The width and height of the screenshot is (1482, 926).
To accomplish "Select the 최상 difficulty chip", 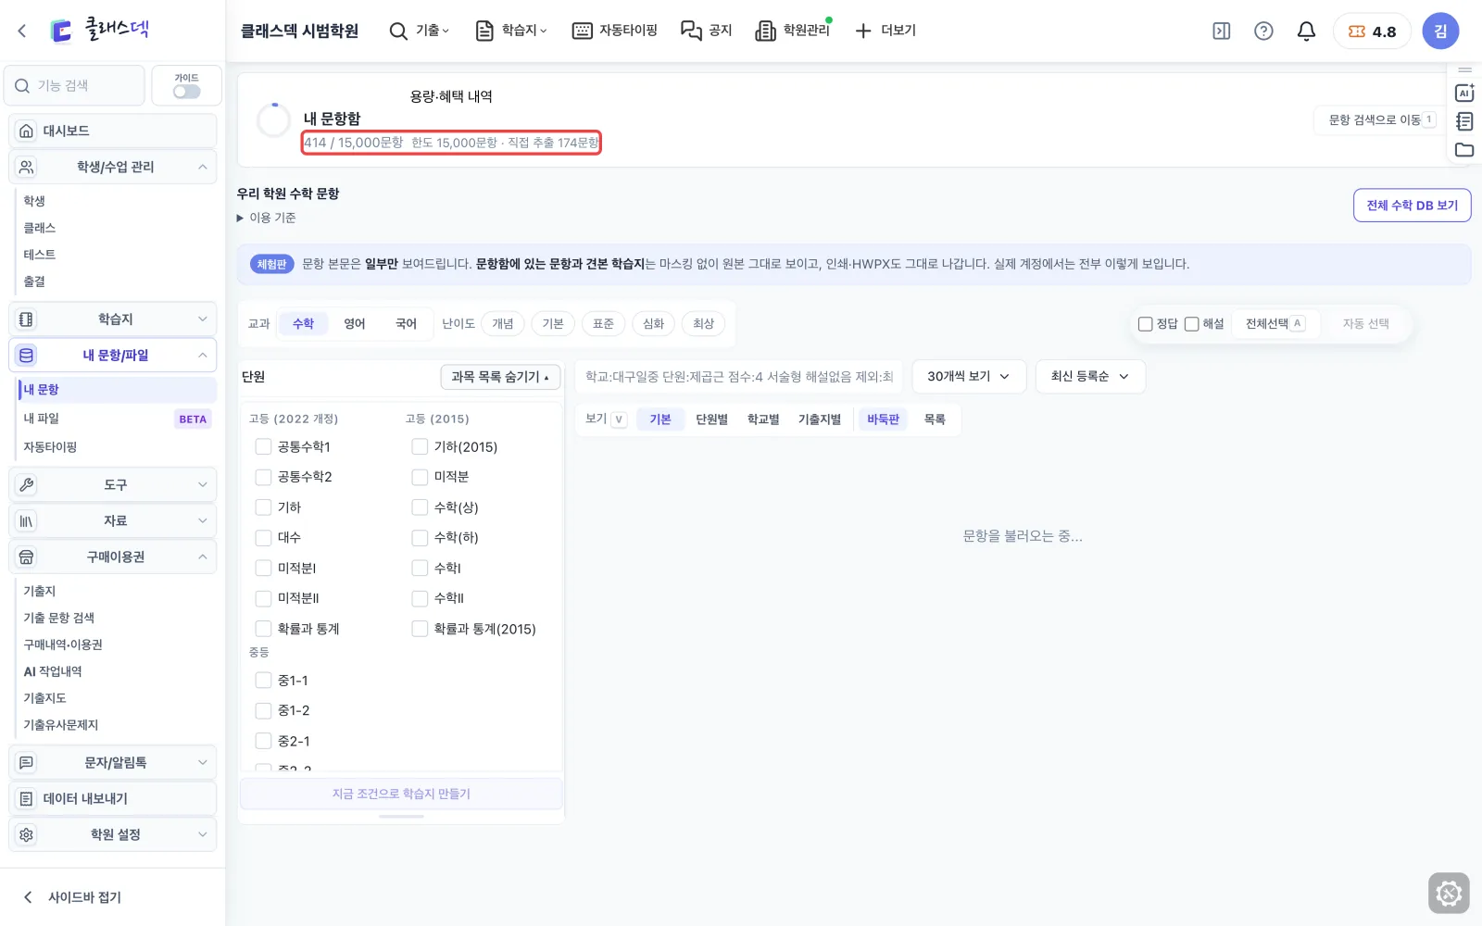I will [704, 323].
